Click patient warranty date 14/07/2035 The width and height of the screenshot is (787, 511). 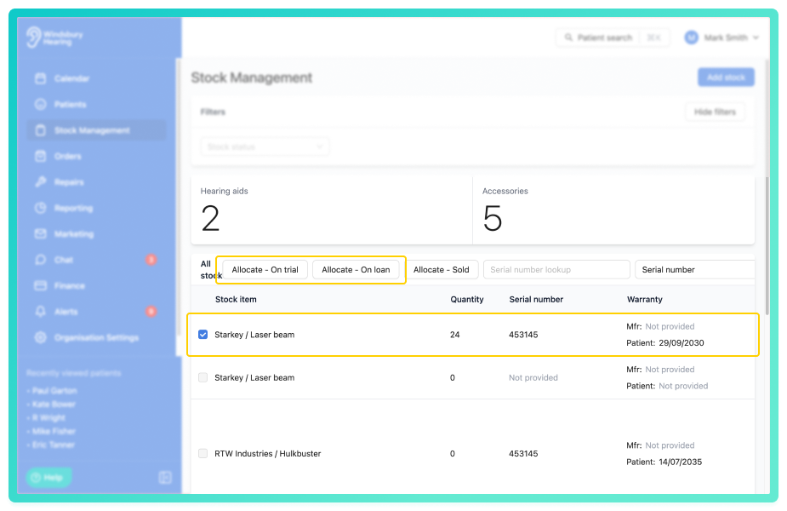tap(680, 462)
